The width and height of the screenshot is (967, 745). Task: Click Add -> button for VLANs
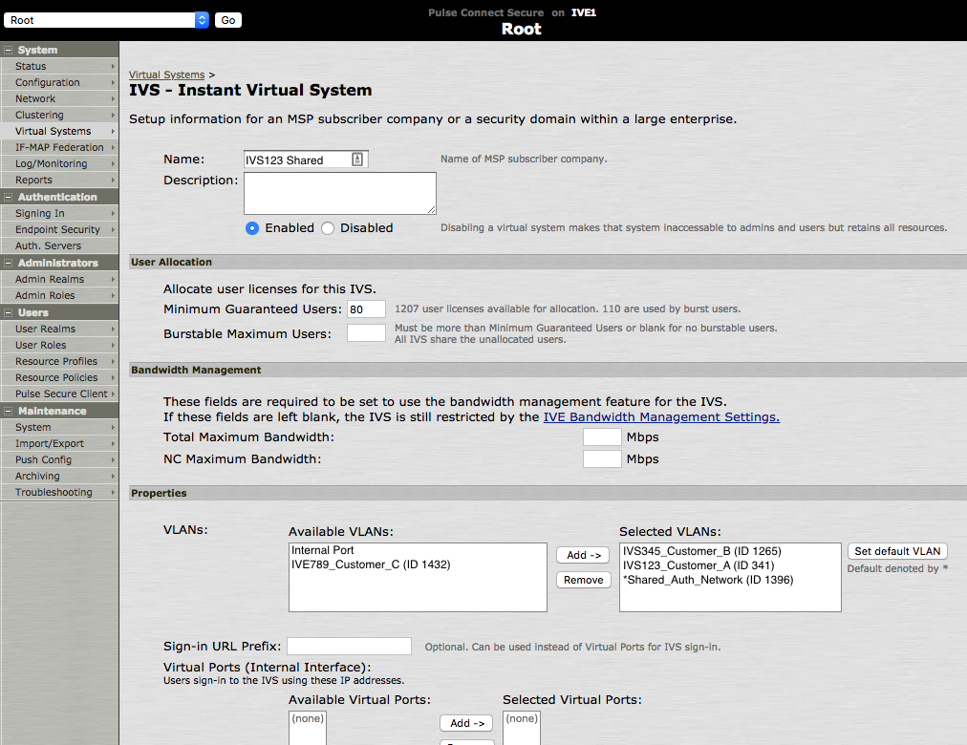[x=582, y=555]
